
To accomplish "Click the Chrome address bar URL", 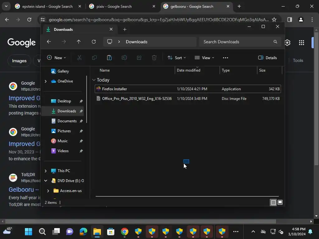I will click(159, 20).
